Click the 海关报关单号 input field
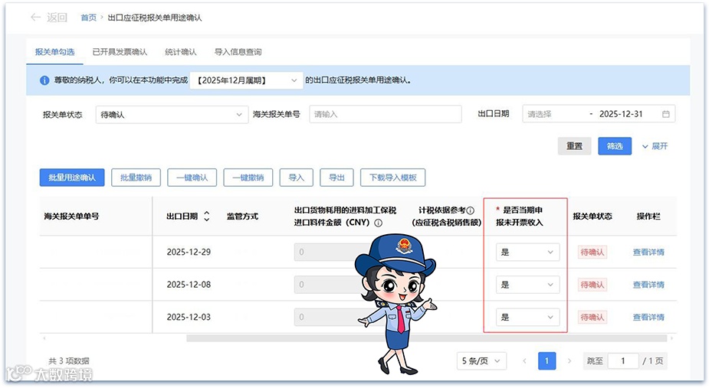Image resolution: width=709 pixels, height=388 pixels. coord(386,114)
